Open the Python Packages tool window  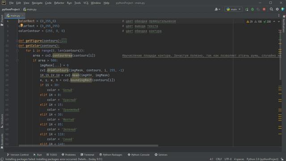tap(111, 155)
